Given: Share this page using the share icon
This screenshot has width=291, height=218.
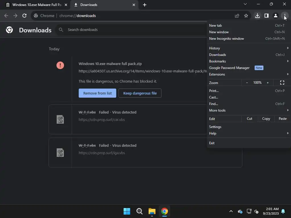Looking at the screenshot, I should [x=237, y=16].
